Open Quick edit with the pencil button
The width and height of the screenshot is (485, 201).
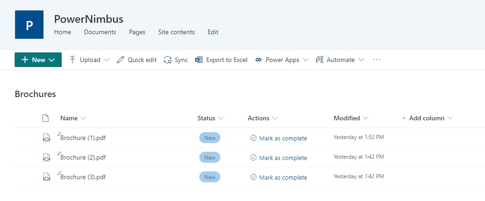click(x=137, y=60)
